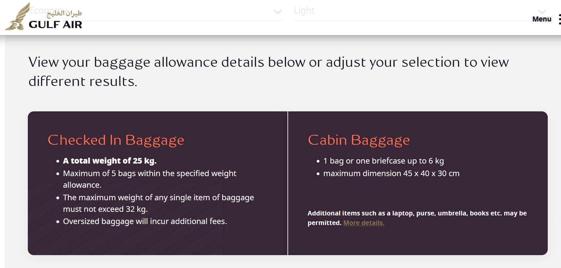This screenshot has width=561, height=268.
Task: Click the chevron arrow beside Light
Action: (542, 12)
